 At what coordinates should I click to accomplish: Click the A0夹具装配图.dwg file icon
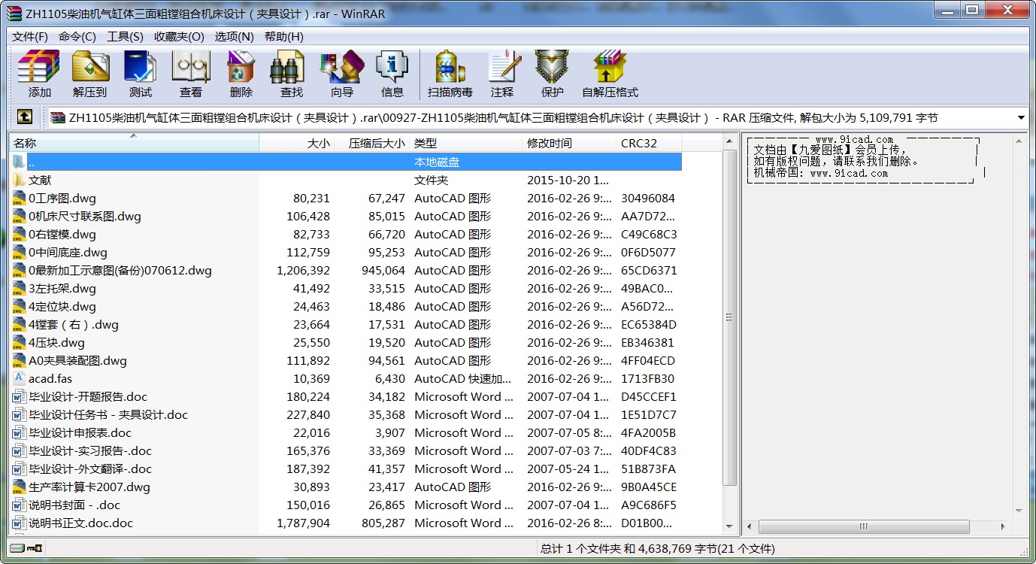(x=19, y=360)
